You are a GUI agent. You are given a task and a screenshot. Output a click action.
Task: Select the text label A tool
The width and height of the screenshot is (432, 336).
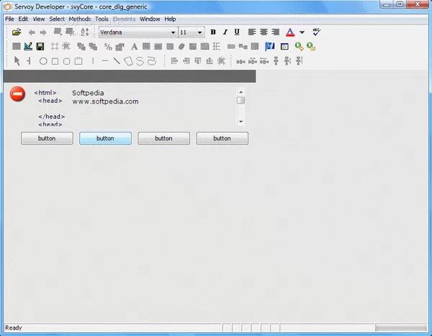(x=134, y=47)
